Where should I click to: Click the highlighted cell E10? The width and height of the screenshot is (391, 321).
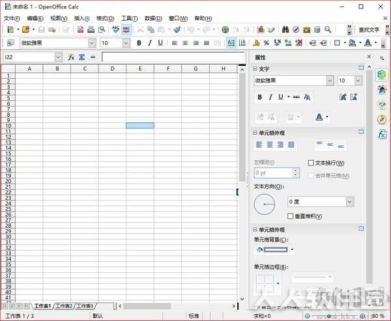(x=140, y=126)
